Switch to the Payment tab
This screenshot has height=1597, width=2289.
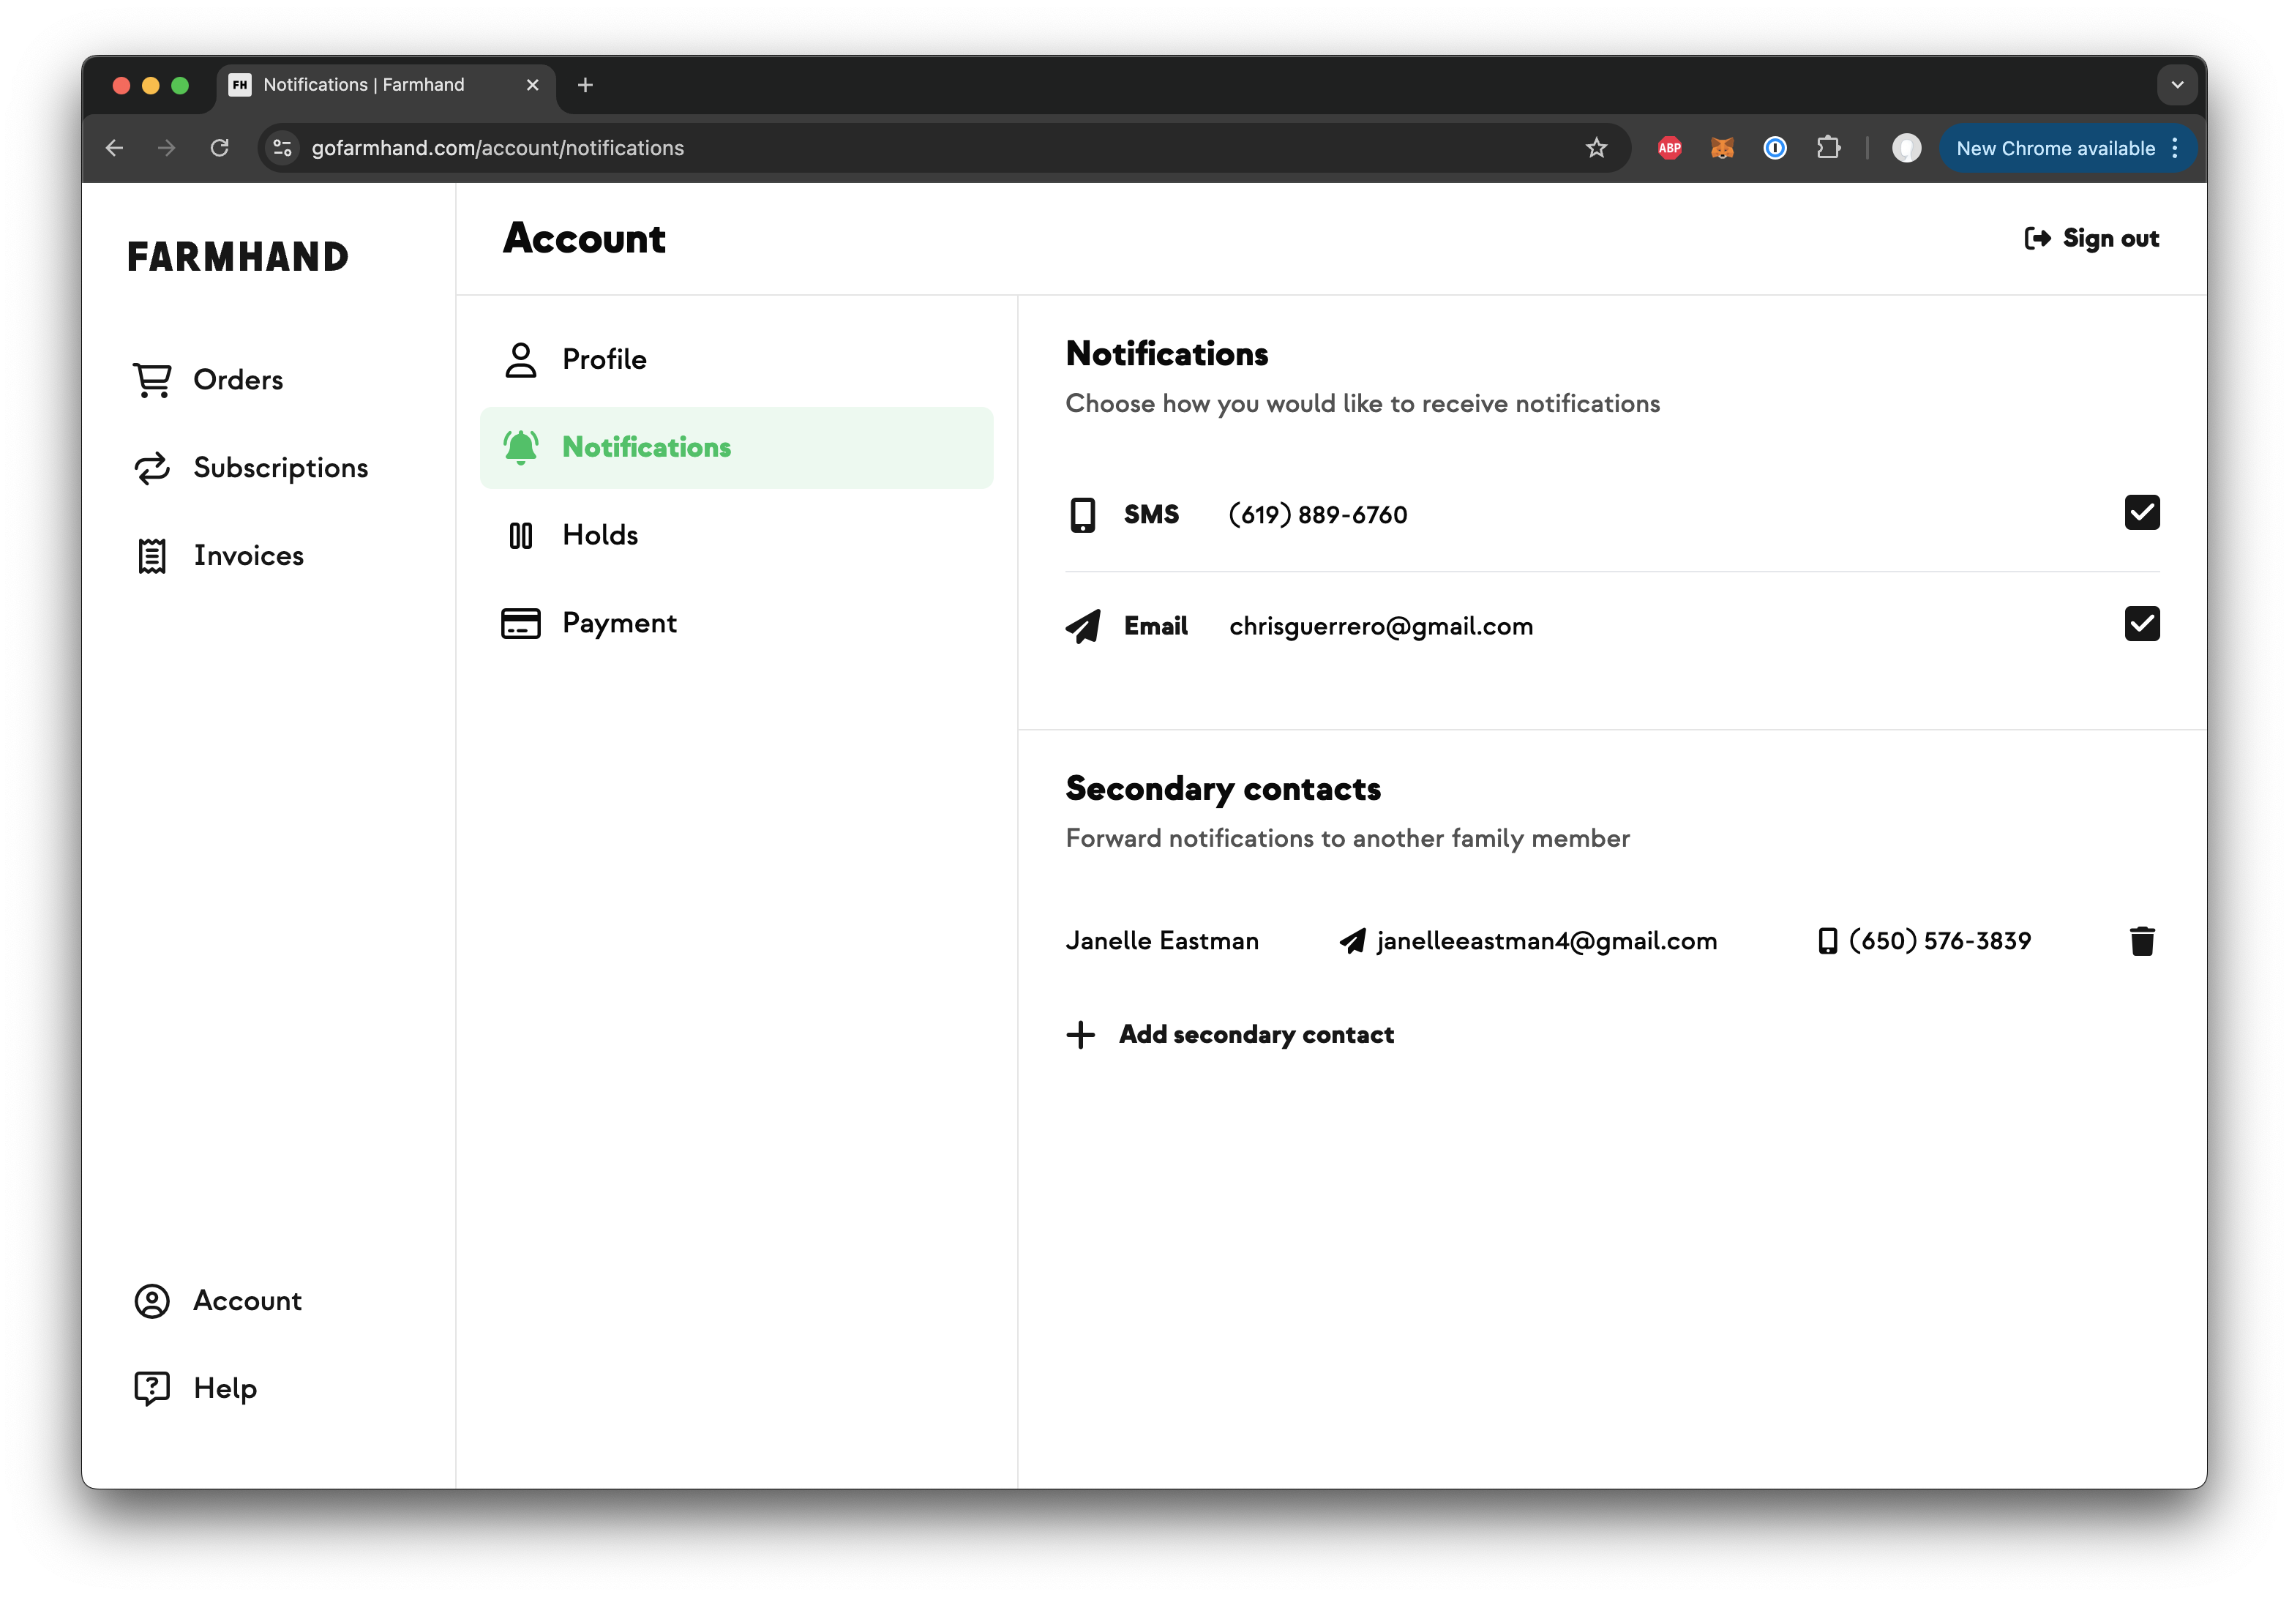coord(737,624)
